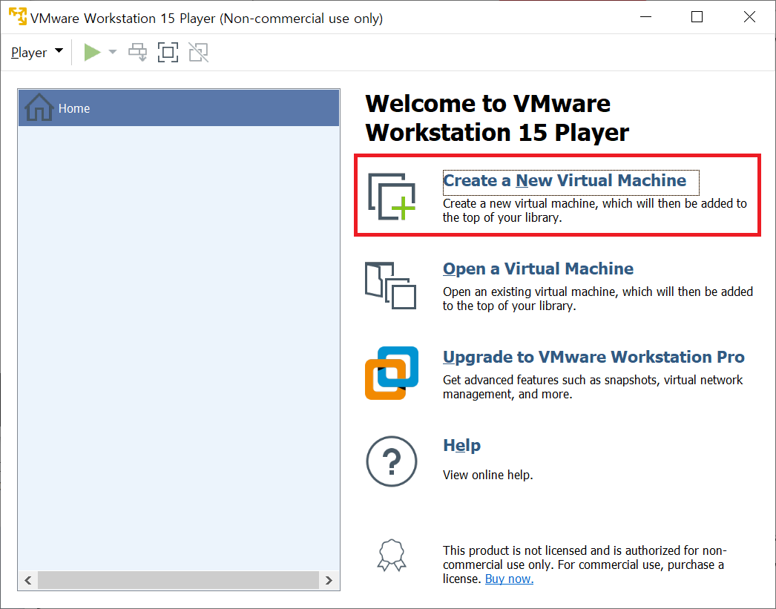Click Open a Virtual Machine link

coord(538,269)
